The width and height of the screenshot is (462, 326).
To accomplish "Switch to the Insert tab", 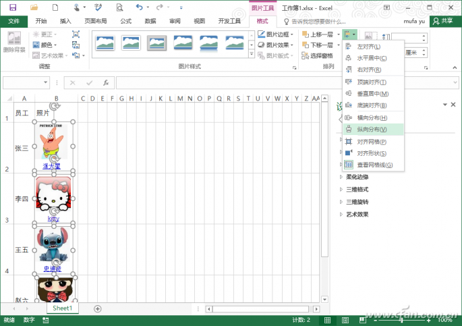I will coord(65,21).
